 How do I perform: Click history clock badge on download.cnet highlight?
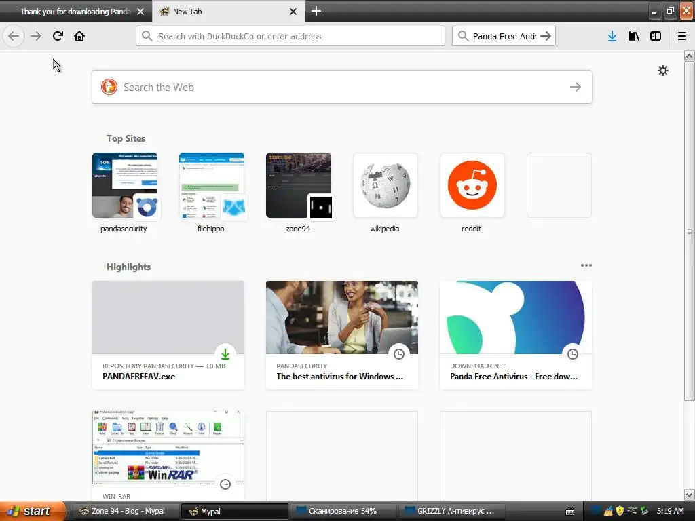(x=573, y=353)
